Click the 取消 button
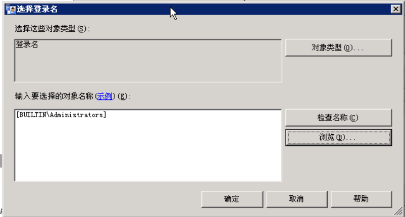 point(297,199)
